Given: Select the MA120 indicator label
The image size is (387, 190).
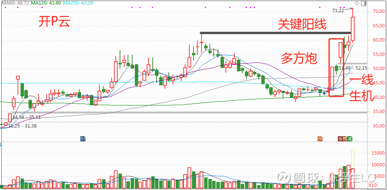Looking at the screenshot, I should (45, 3).
